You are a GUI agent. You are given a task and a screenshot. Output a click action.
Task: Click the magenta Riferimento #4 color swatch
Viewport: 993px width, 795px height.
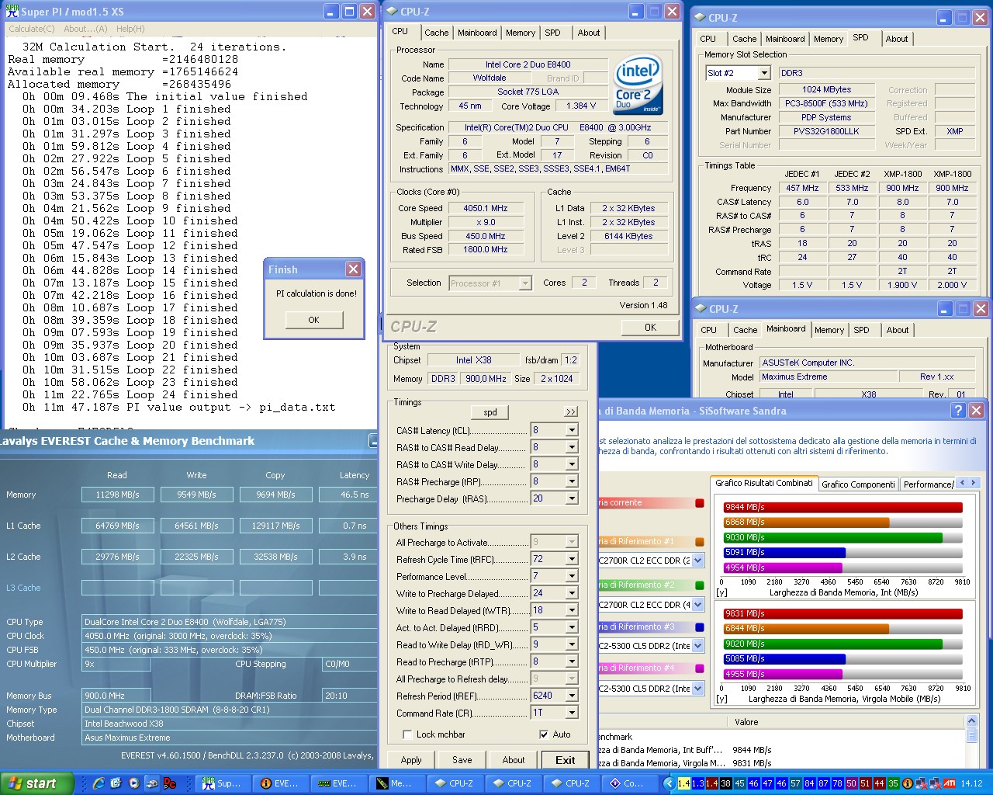pos(700,668)
